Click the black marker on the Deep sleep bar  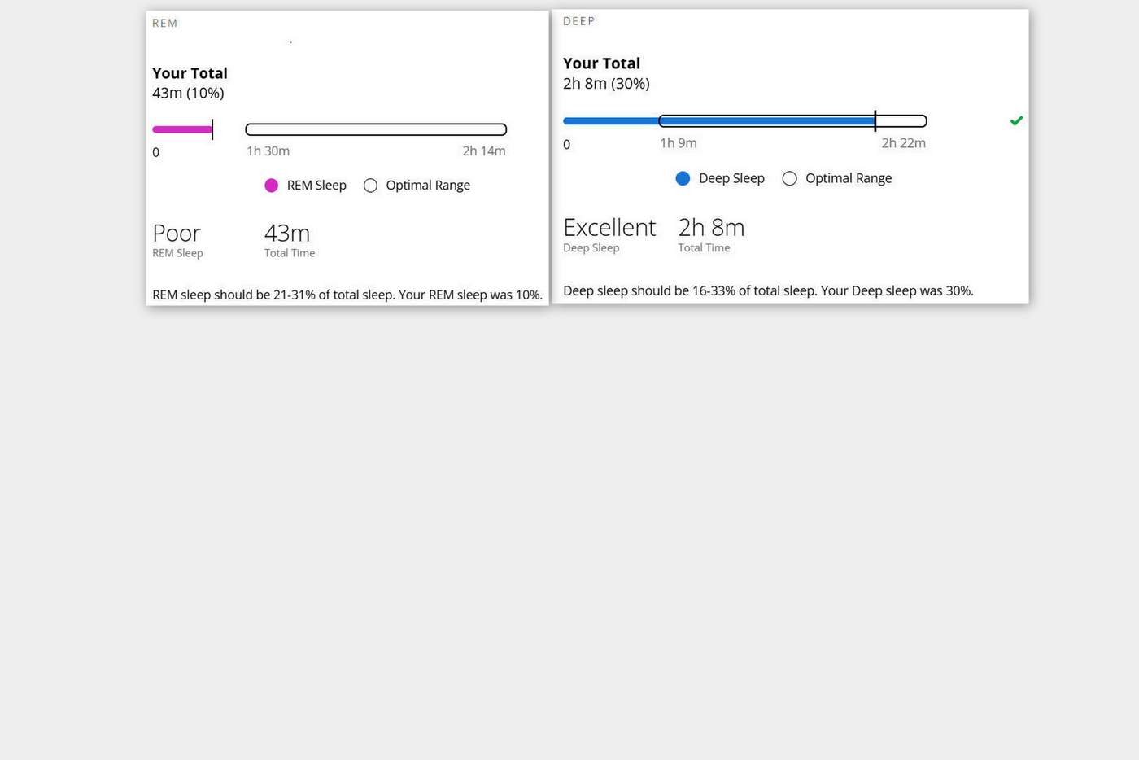(875, 121)
